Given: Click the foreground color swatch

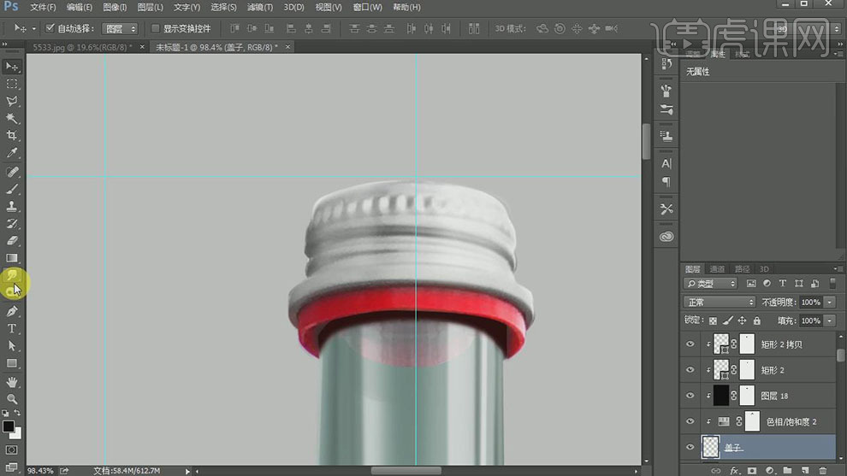Looking at the screenshot, I should (x=8, y=426).
